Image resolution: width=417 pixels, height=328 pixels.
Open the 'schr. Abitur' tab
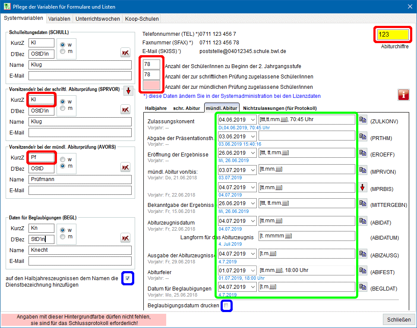186,108
